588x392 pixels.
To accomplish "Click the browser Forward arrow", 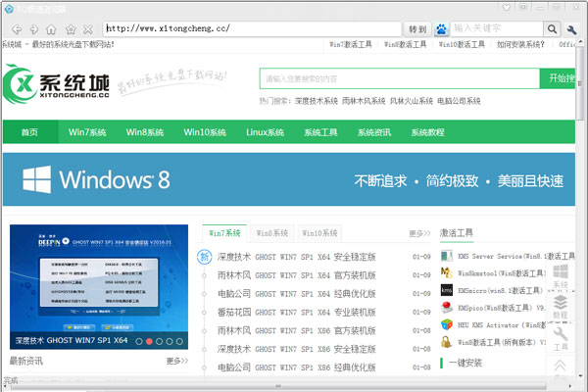I will point(34,28).
